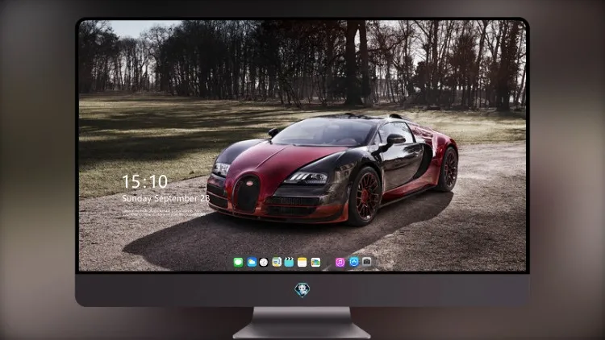
Task: Open the Mac-face icon left of clapperboard
Action: 277,263
